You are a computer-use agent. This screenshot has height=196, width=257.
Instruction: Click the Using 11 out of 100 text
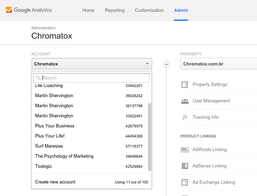click(131, 182)
